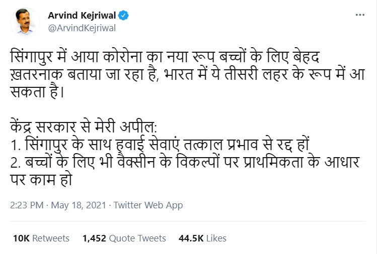This screenshot has height=254, width=377.
Task: Click the May 18, 2021 date
Action: [x=79, y=205]
